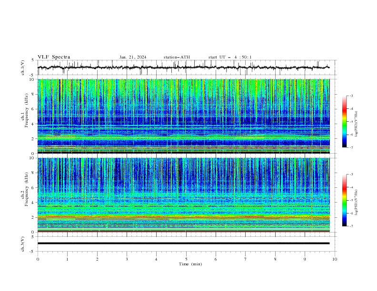Click the 'ch.1(V)' waveform axis label
377x291 pixels.
pyautogui.click(x=23, y=68)
